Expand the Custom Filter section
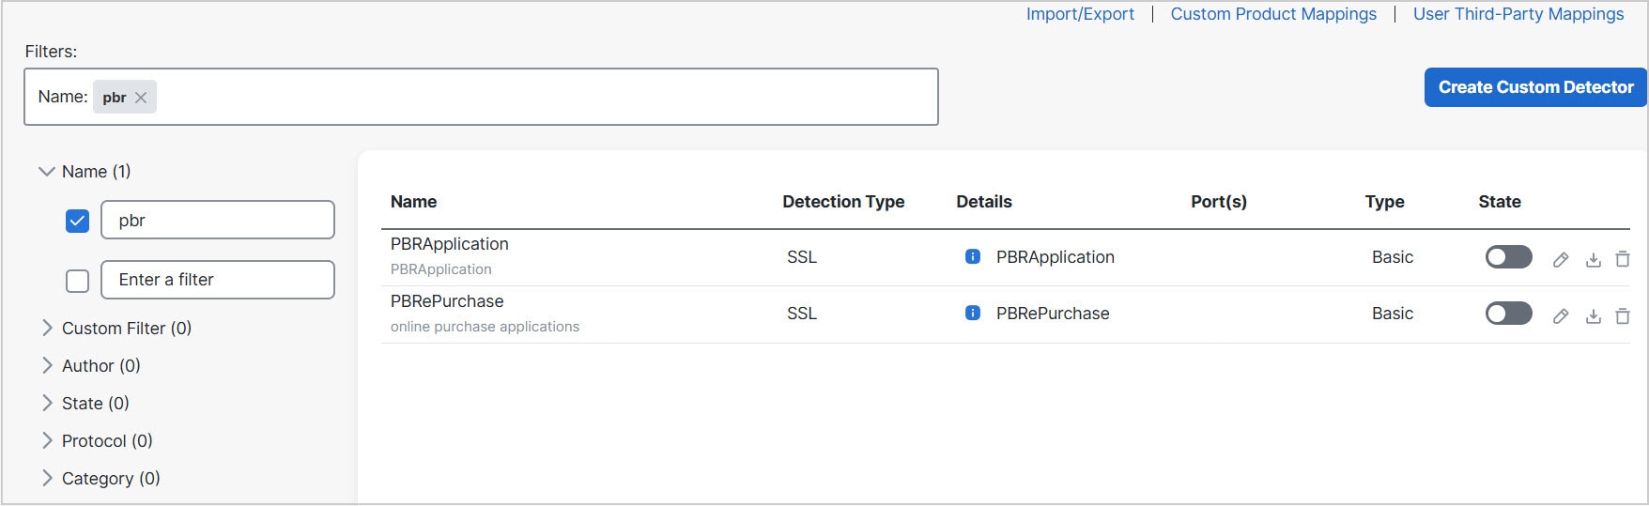Viewport: 1649px width, 506px height. pos(47,328)
